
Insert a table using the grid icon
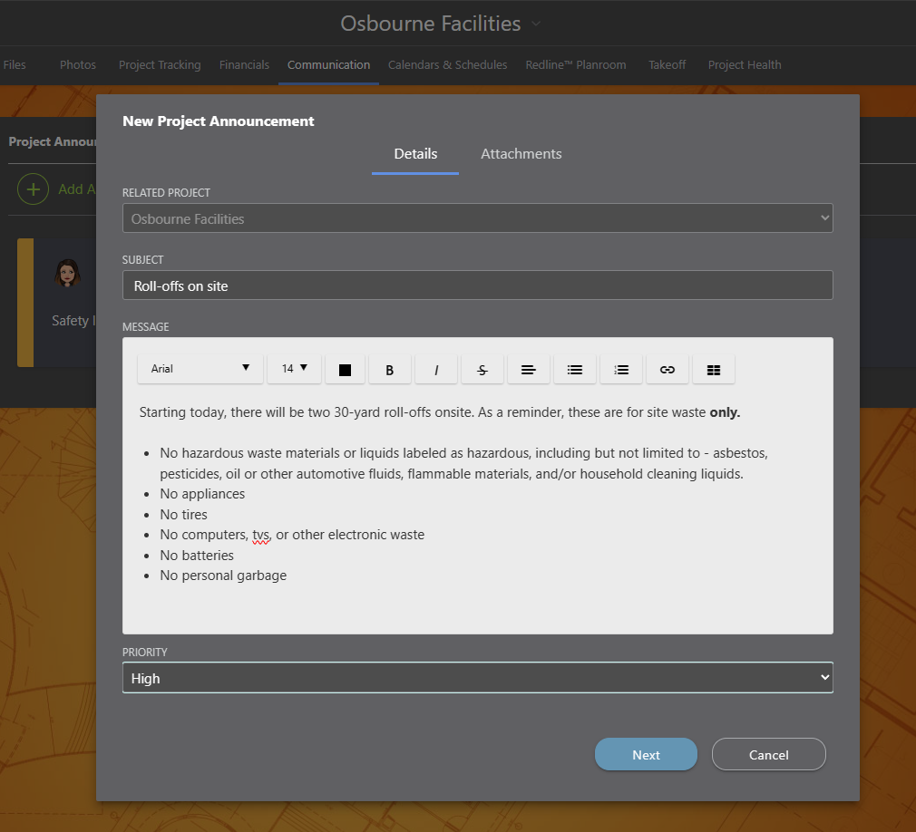click(714, 369)
